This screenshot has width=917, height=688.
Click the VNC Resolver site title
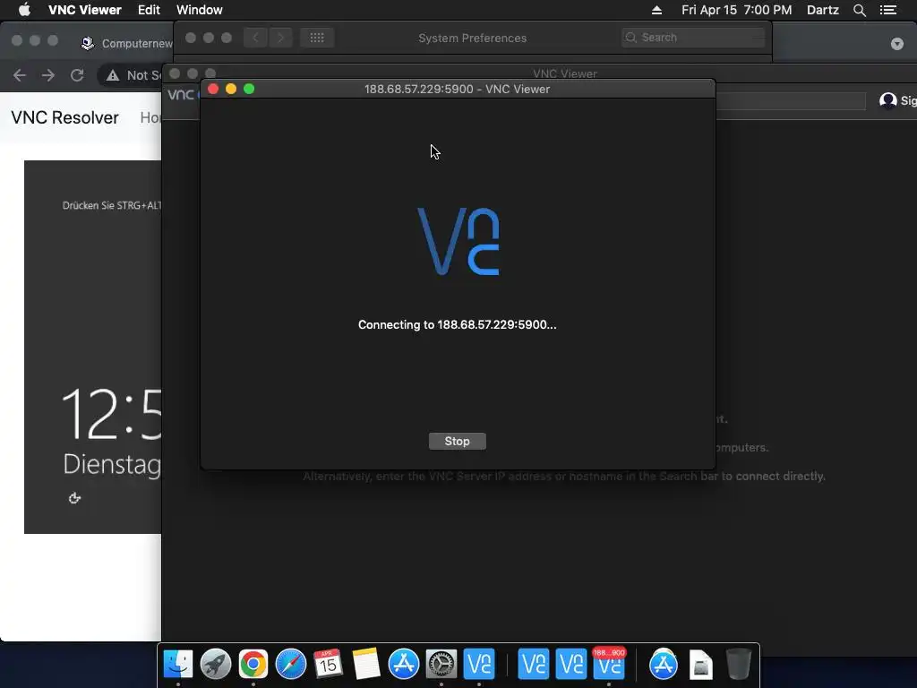coord(64,117)
